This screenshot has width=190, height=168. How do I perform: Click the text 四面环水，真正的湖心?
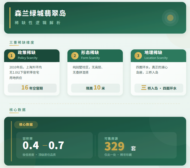pos(152,67)
